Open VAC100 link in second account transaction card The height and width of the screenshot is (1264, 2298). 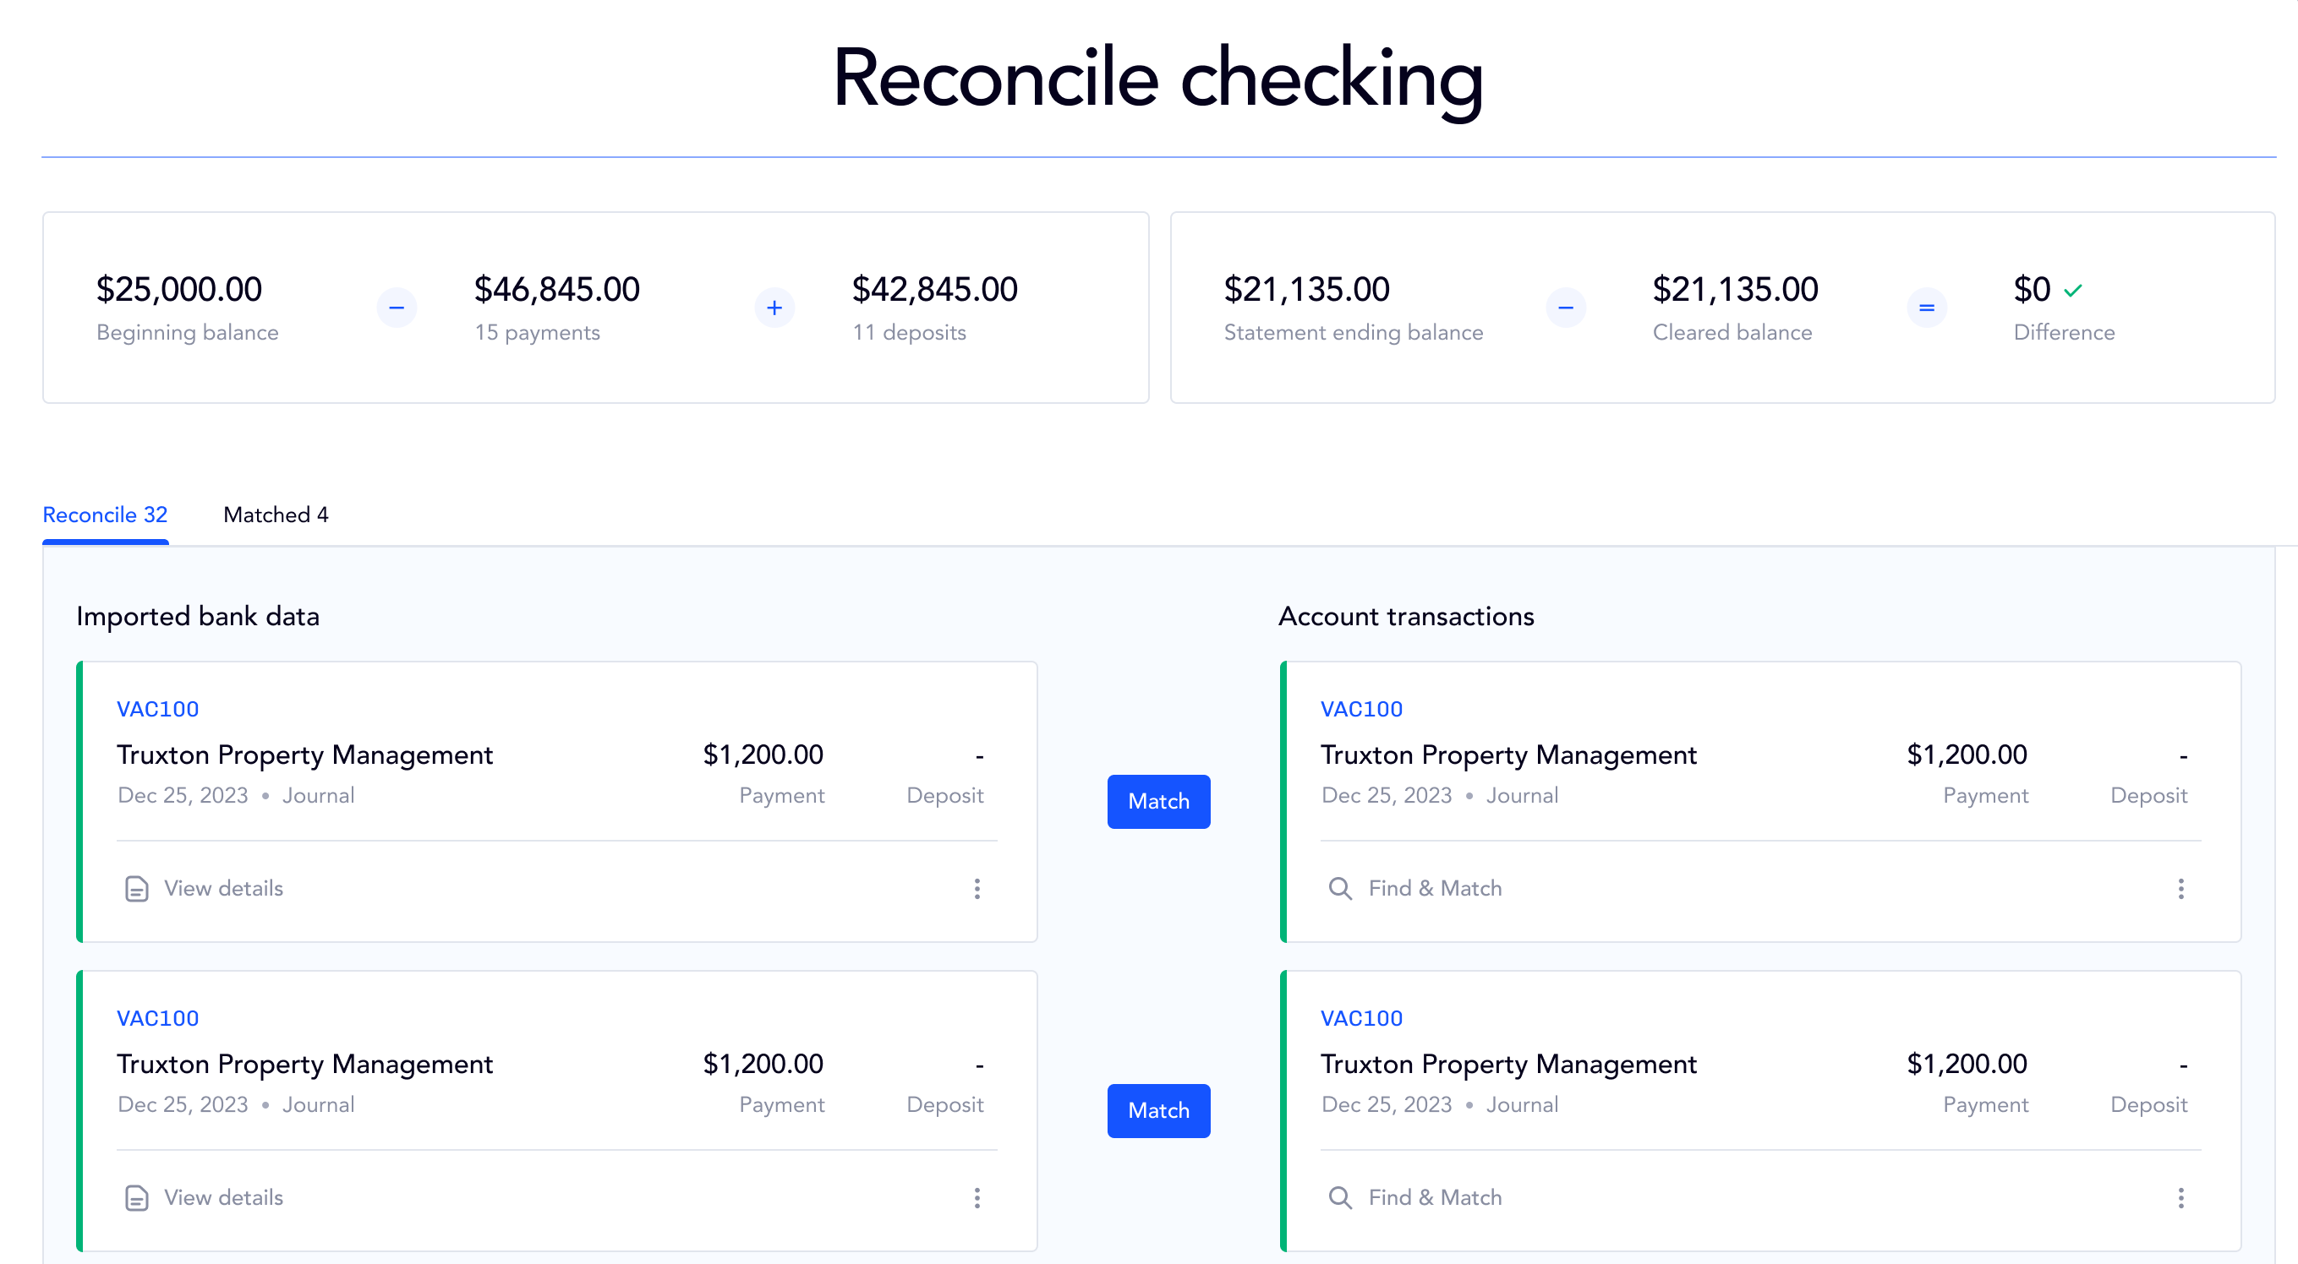(1361, 1019)
